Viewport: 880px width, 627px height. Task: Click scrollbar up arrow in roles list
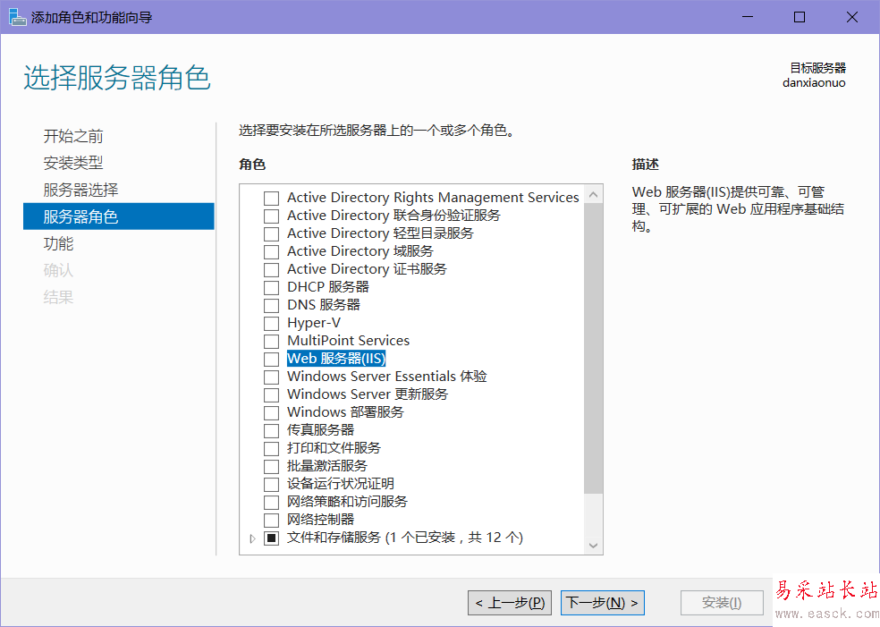pyautogui.click(x=593, y=195)
